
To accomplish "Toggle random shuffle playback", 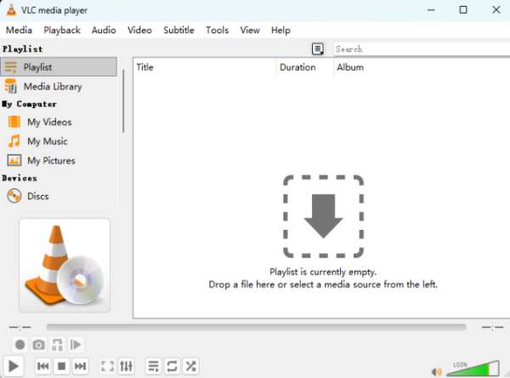I will [191, 366].
